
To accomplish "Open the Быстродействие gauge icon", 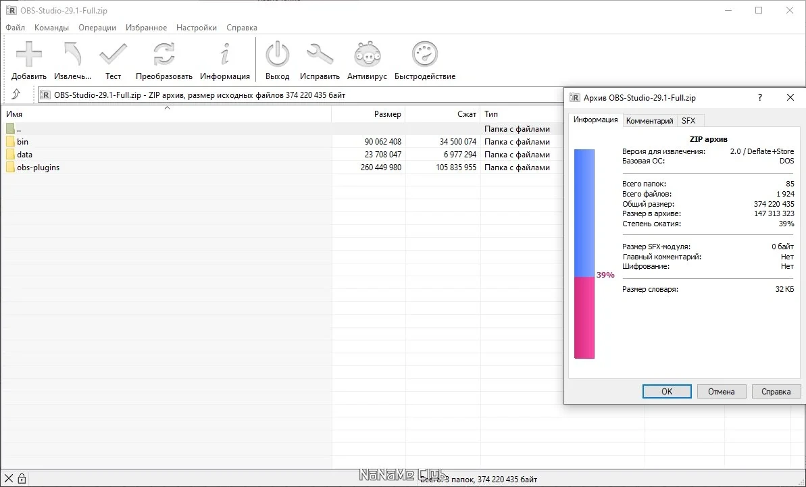I will (x=424, y=55).
